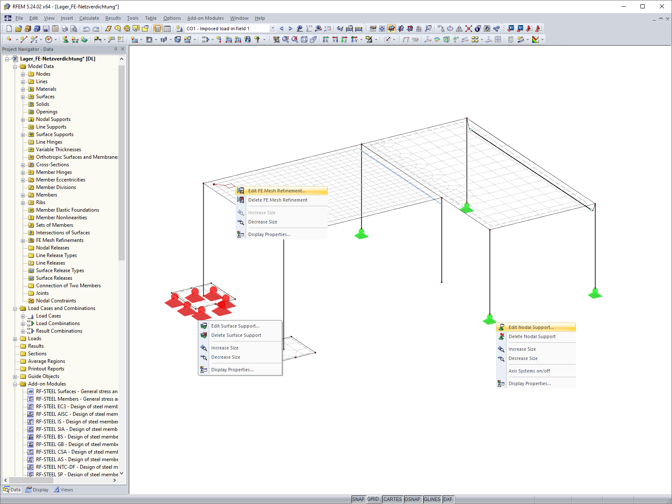This screenshot has width=672, height=504.
Task: Choose Edit Surface Support...
Action: click(x=241, y=326)
